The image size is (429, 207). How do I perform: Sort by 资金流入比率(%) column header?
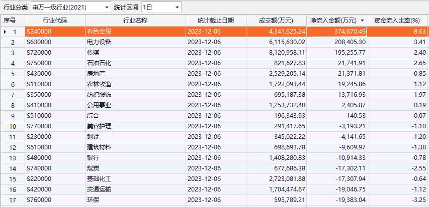click(397, 21)
